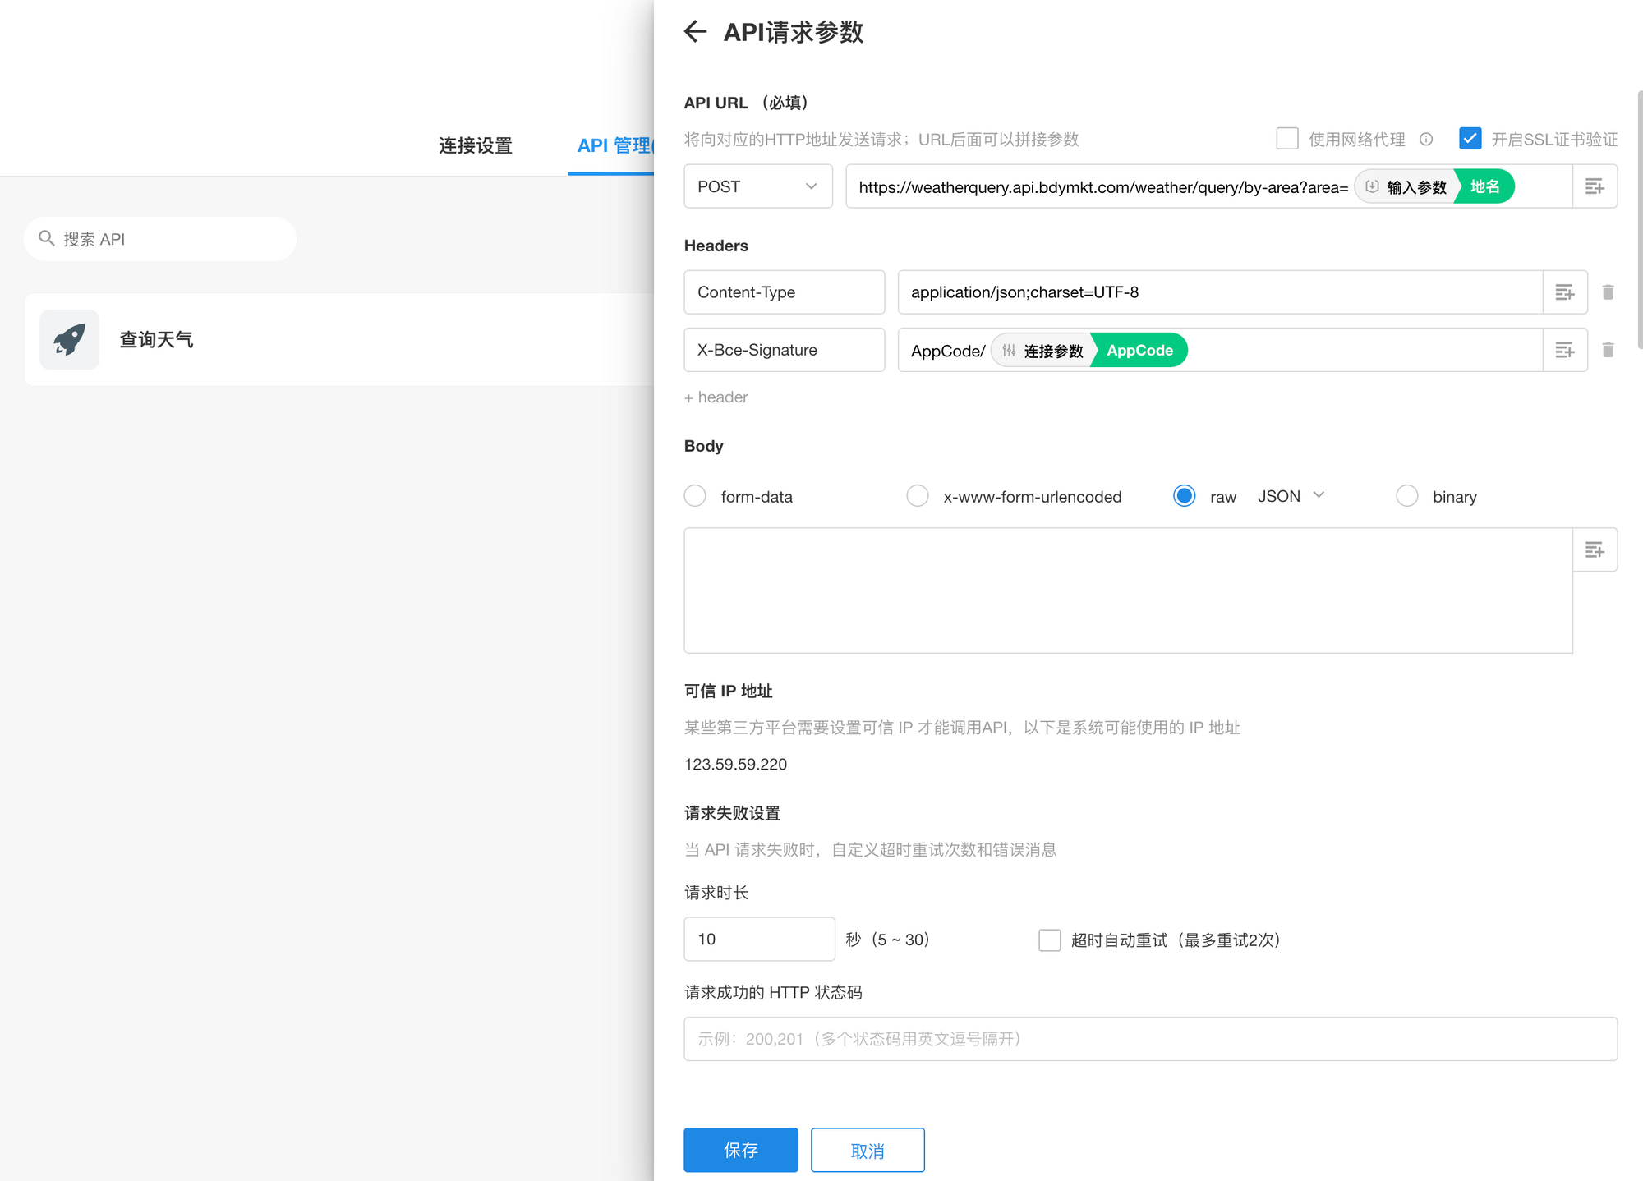Click insert variable icon beside Body editor
Viewport: 1643px width, 1181px height.
pyautogui.click(x=1595, y=549)
